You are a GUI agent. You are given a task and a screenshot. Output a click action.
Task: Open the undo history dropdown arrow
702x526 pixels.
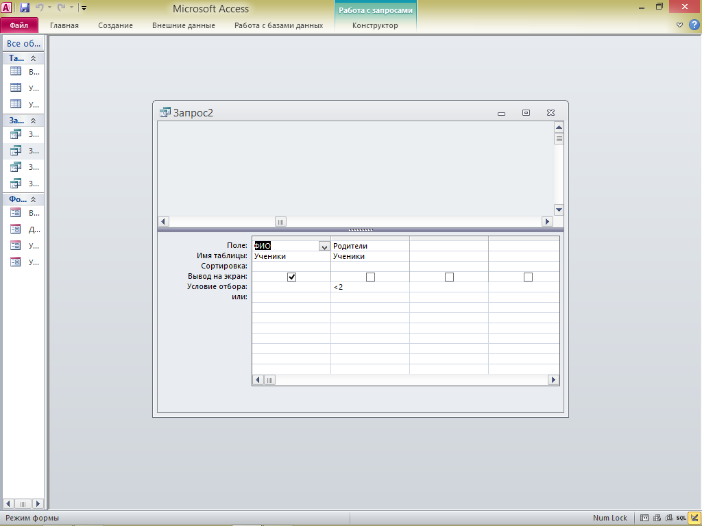click(x=49, y=8)
